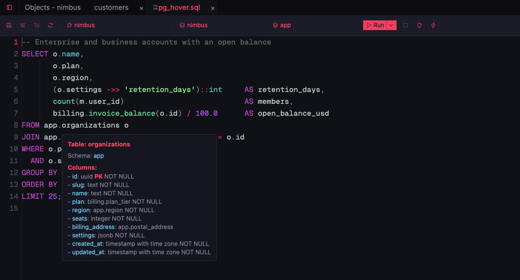Click the 'created_at' column in tooltip

coord(87,244)
